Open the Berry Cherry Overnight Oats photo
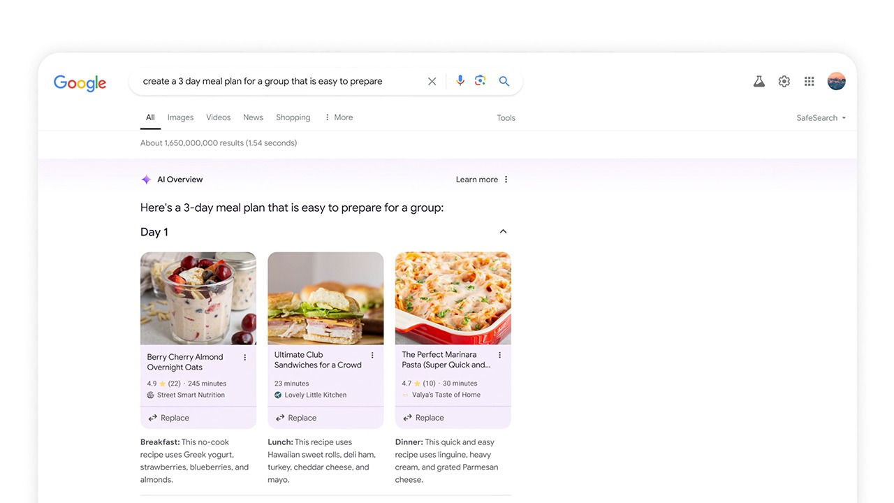894x503 pixels. [198, 298]
